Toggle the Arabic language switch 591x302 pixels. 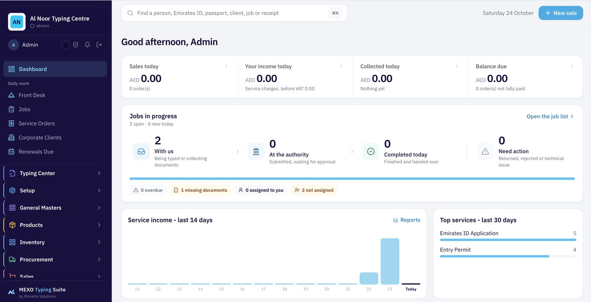[x=65, y=45]
